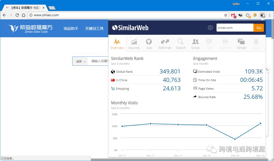Click the Time On Site clock icon
Screen dimensions: 274x161
coord(195,80)
